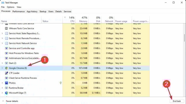The width and height of the screenshot is (186, 104).
Task: Expand the Google Chrome (8) process group
Action: pyautogui.click(x=2, y=68)
